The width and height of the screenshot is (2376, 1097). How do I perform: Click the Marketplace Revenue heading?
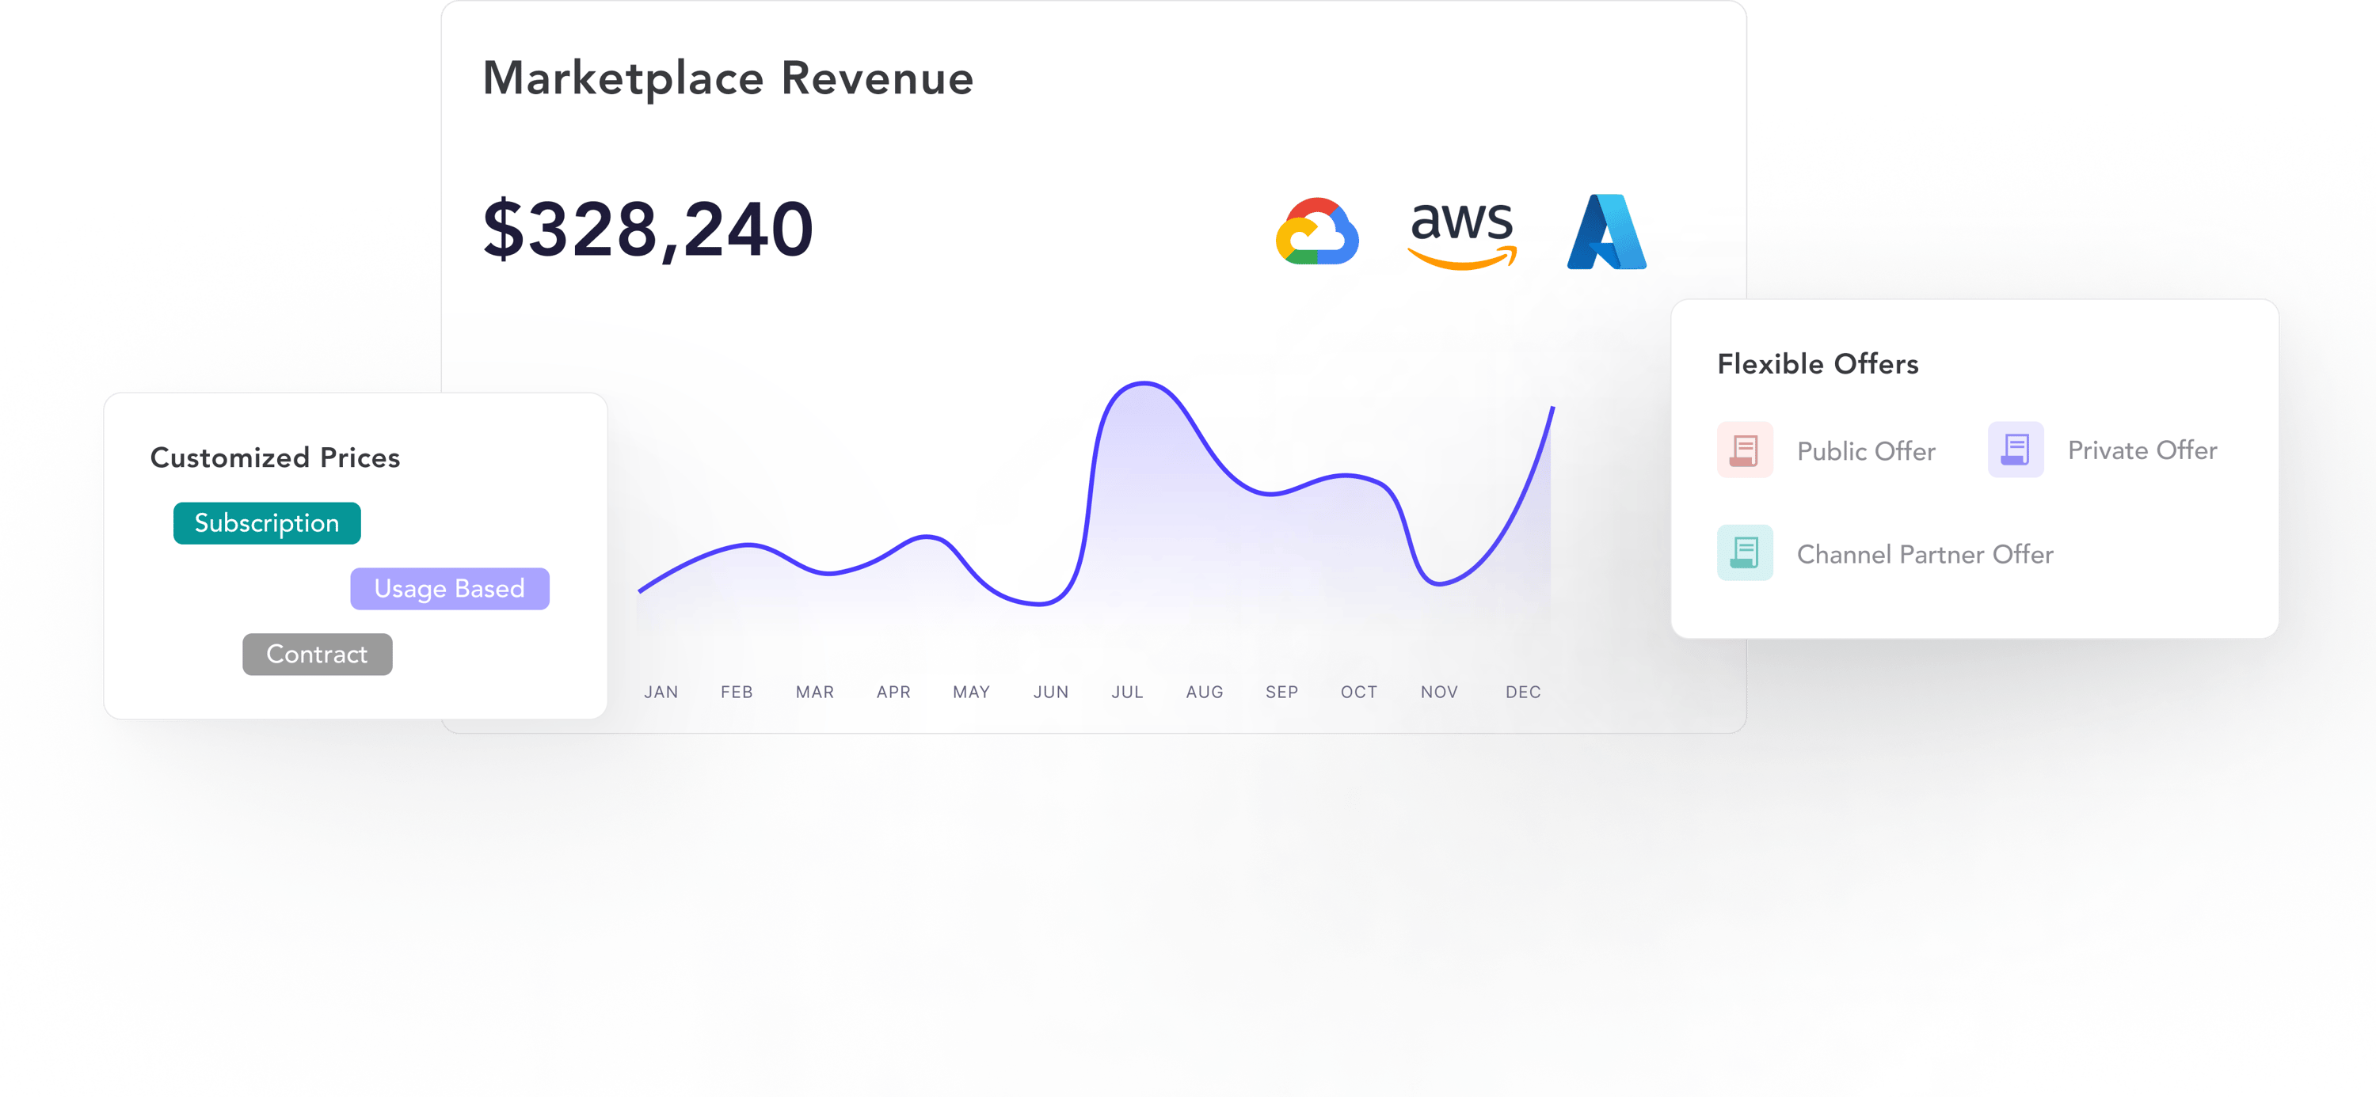click(728, 78)
